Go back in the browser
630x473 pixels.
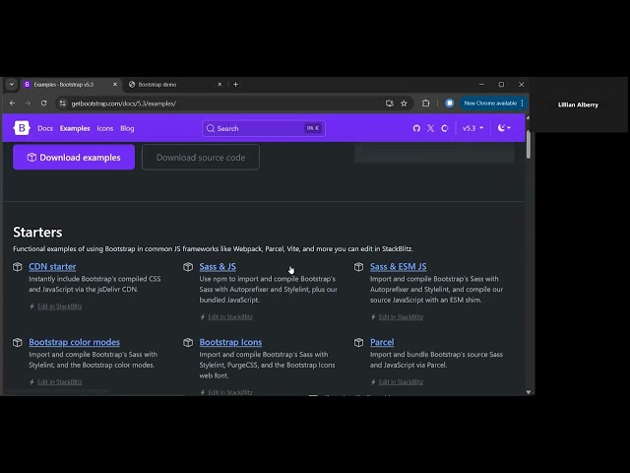coord(13,103)
